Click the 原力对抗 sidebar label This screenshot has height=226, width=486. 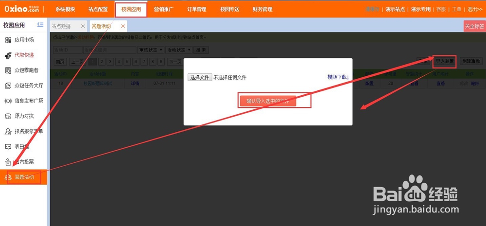point(24,116)
